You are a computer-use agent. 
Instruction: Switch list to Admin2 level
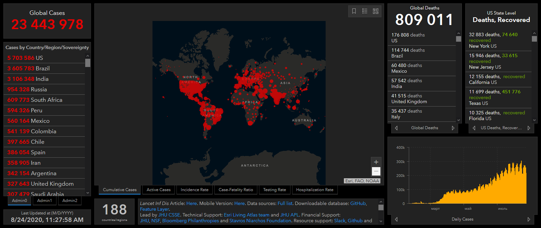click(x=70, y=201)
